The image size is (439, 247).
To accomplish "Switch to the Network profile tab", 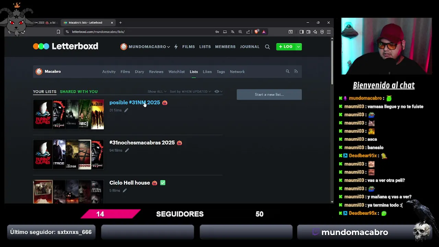I will tap(237, 72).
